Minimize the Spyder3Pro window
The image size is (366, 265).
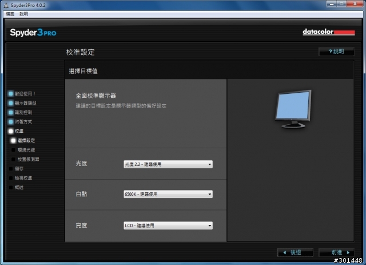332,4
